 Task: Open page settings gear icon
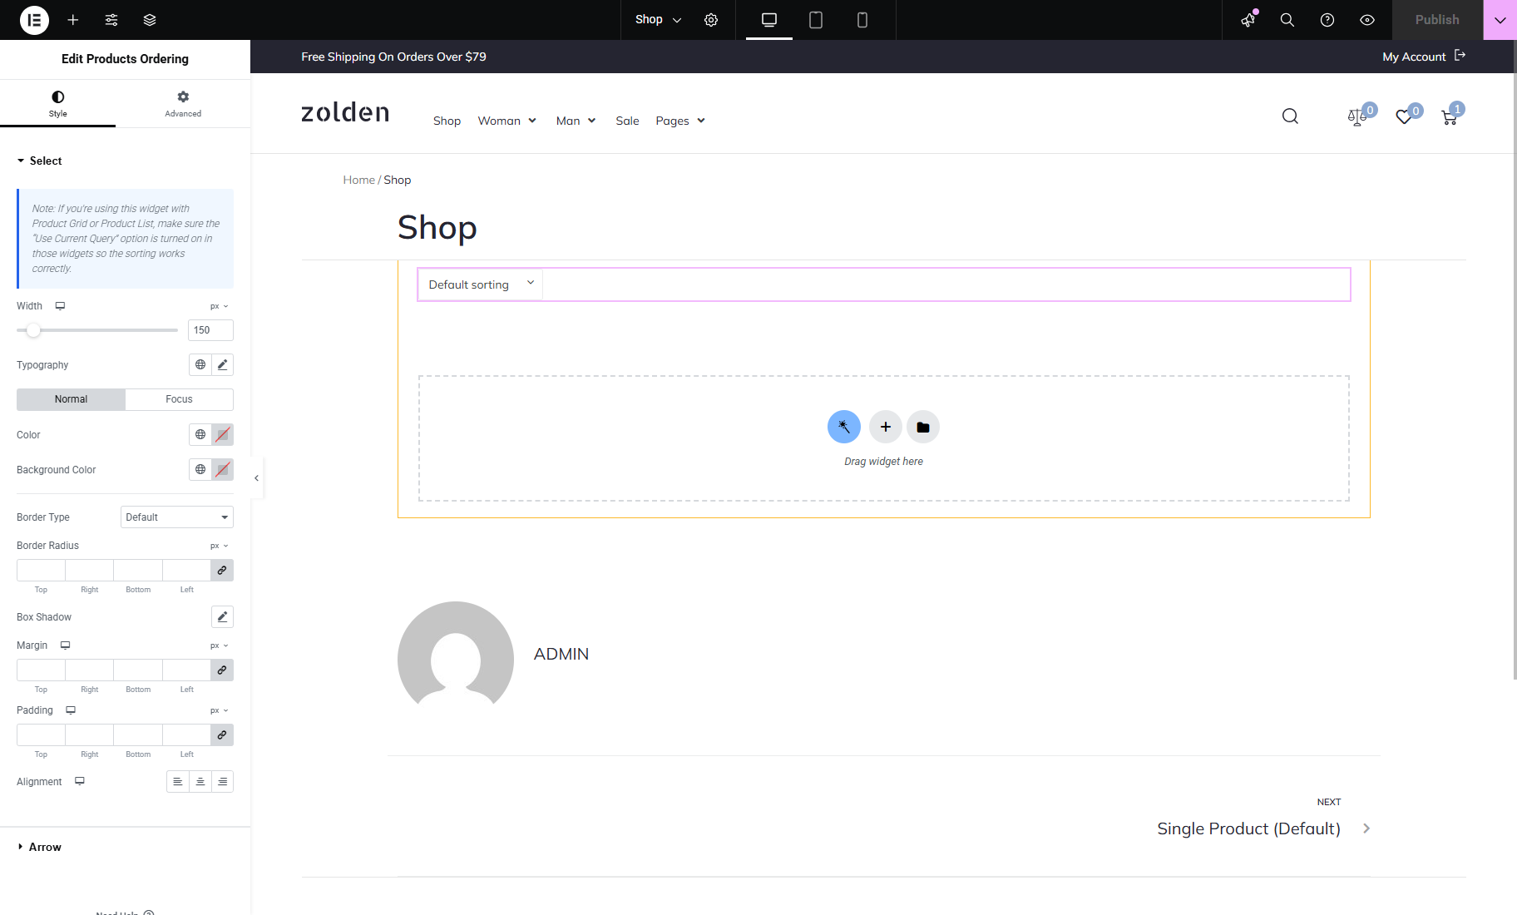click(x=711, y=20)
